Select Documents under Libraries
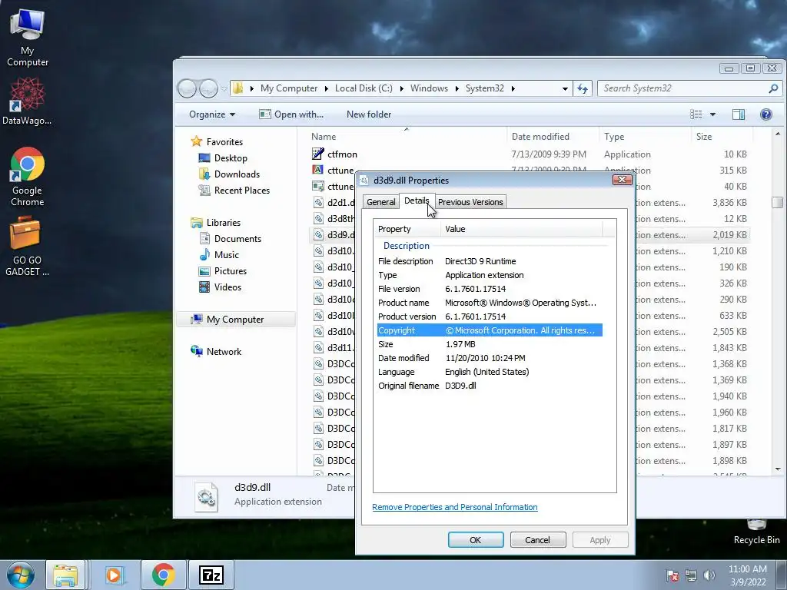 click(231, 239)
